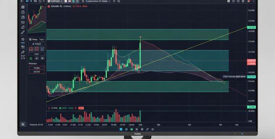Click the blue grid icon in bottom toolbar
Image resolution: width=275 pixels, height=139 pixels.
(x=121, y=129)
